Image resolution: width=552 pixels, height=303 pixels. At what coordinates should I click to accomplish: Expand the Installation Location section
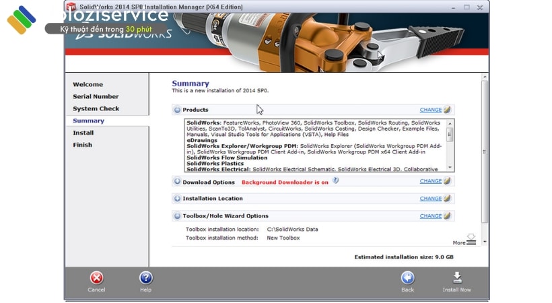pos(177,199)
